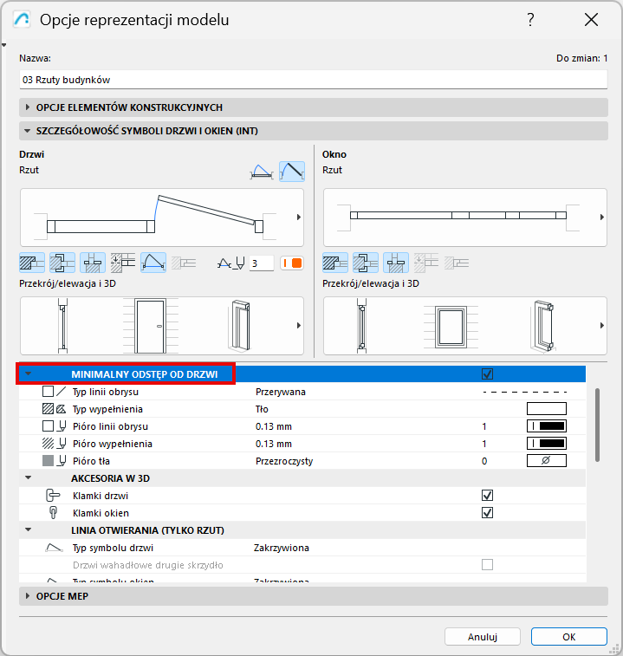Screen dimensions: 623x656
Task: Click the Anuluj button
Action: (483, 637)
